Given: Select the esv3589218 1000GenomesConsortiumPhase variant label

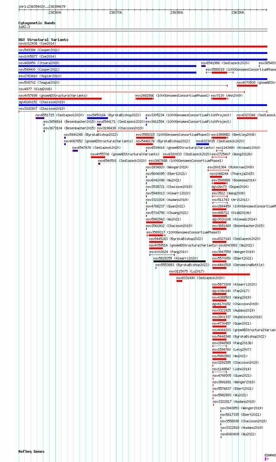Looking at the screenshot, I should (x=241, y=69).
